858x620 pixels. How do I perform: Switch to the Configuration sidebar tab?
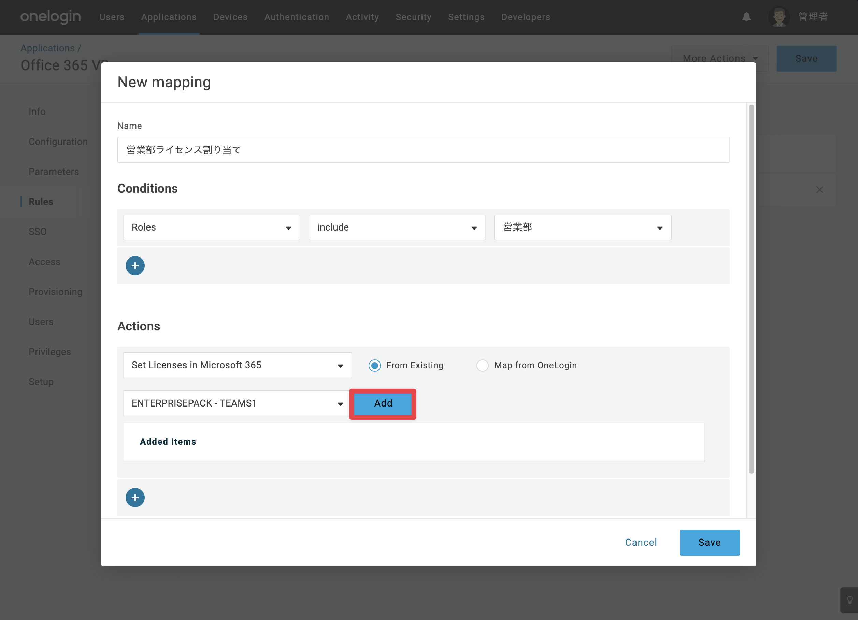tap(58, 142)
